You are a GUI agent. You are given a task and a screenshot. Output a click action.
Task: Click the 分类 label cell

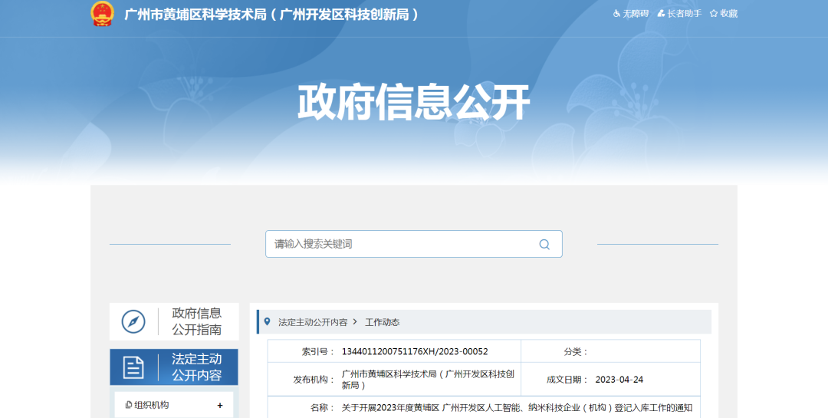[x=576, y=351]
